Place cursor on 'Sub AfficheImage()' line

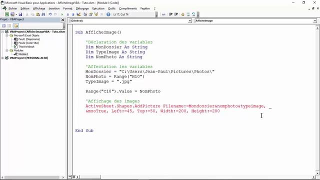(x=98, y=32)
